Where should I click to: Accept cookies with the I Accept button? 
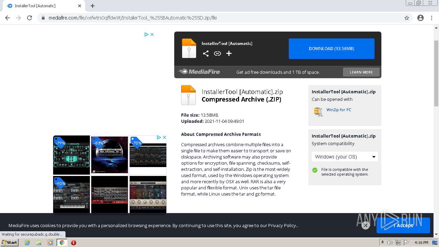point(403,225)
